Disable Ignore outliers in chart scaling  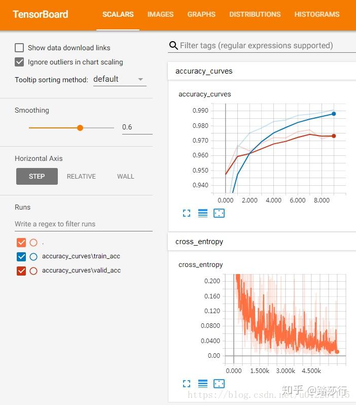pos(20,62)
